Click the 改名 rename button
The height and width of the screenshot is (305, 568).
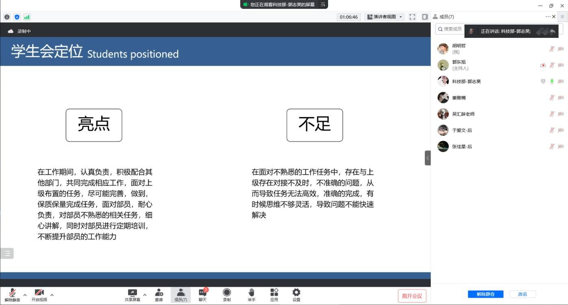pyautogui.click(x=522, y=294)
